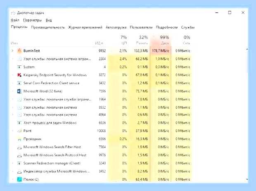The width and height of the screenshot is (256, 191).
Task: Click the Проводник folder icon
Action: pyautogui.click(x=19, y=139)
